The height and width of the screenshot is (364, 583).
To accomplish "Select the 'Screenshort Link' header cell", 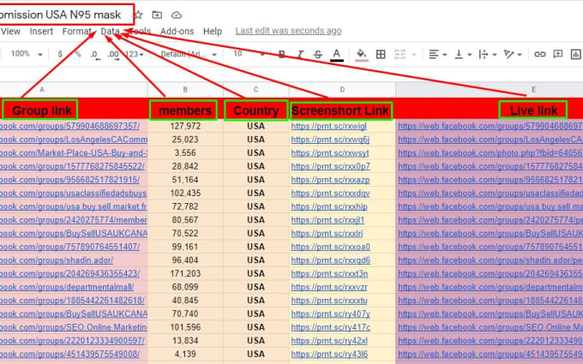I will pyautogui.click(x=342, y=110).
